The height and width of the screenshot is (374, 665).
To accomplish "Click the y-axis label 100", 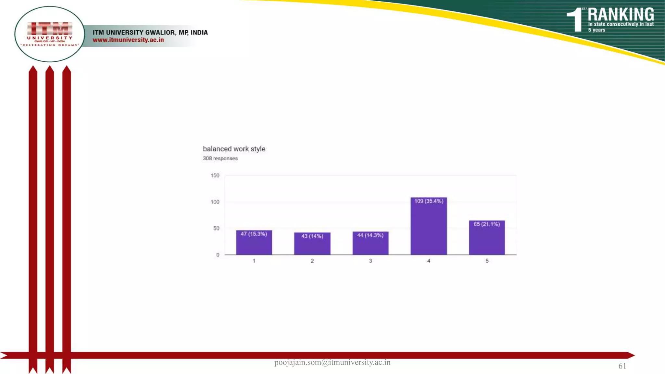I will (215, 202).
